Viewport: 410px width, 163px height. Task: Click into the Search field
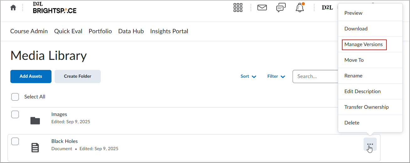pos(315,76)
